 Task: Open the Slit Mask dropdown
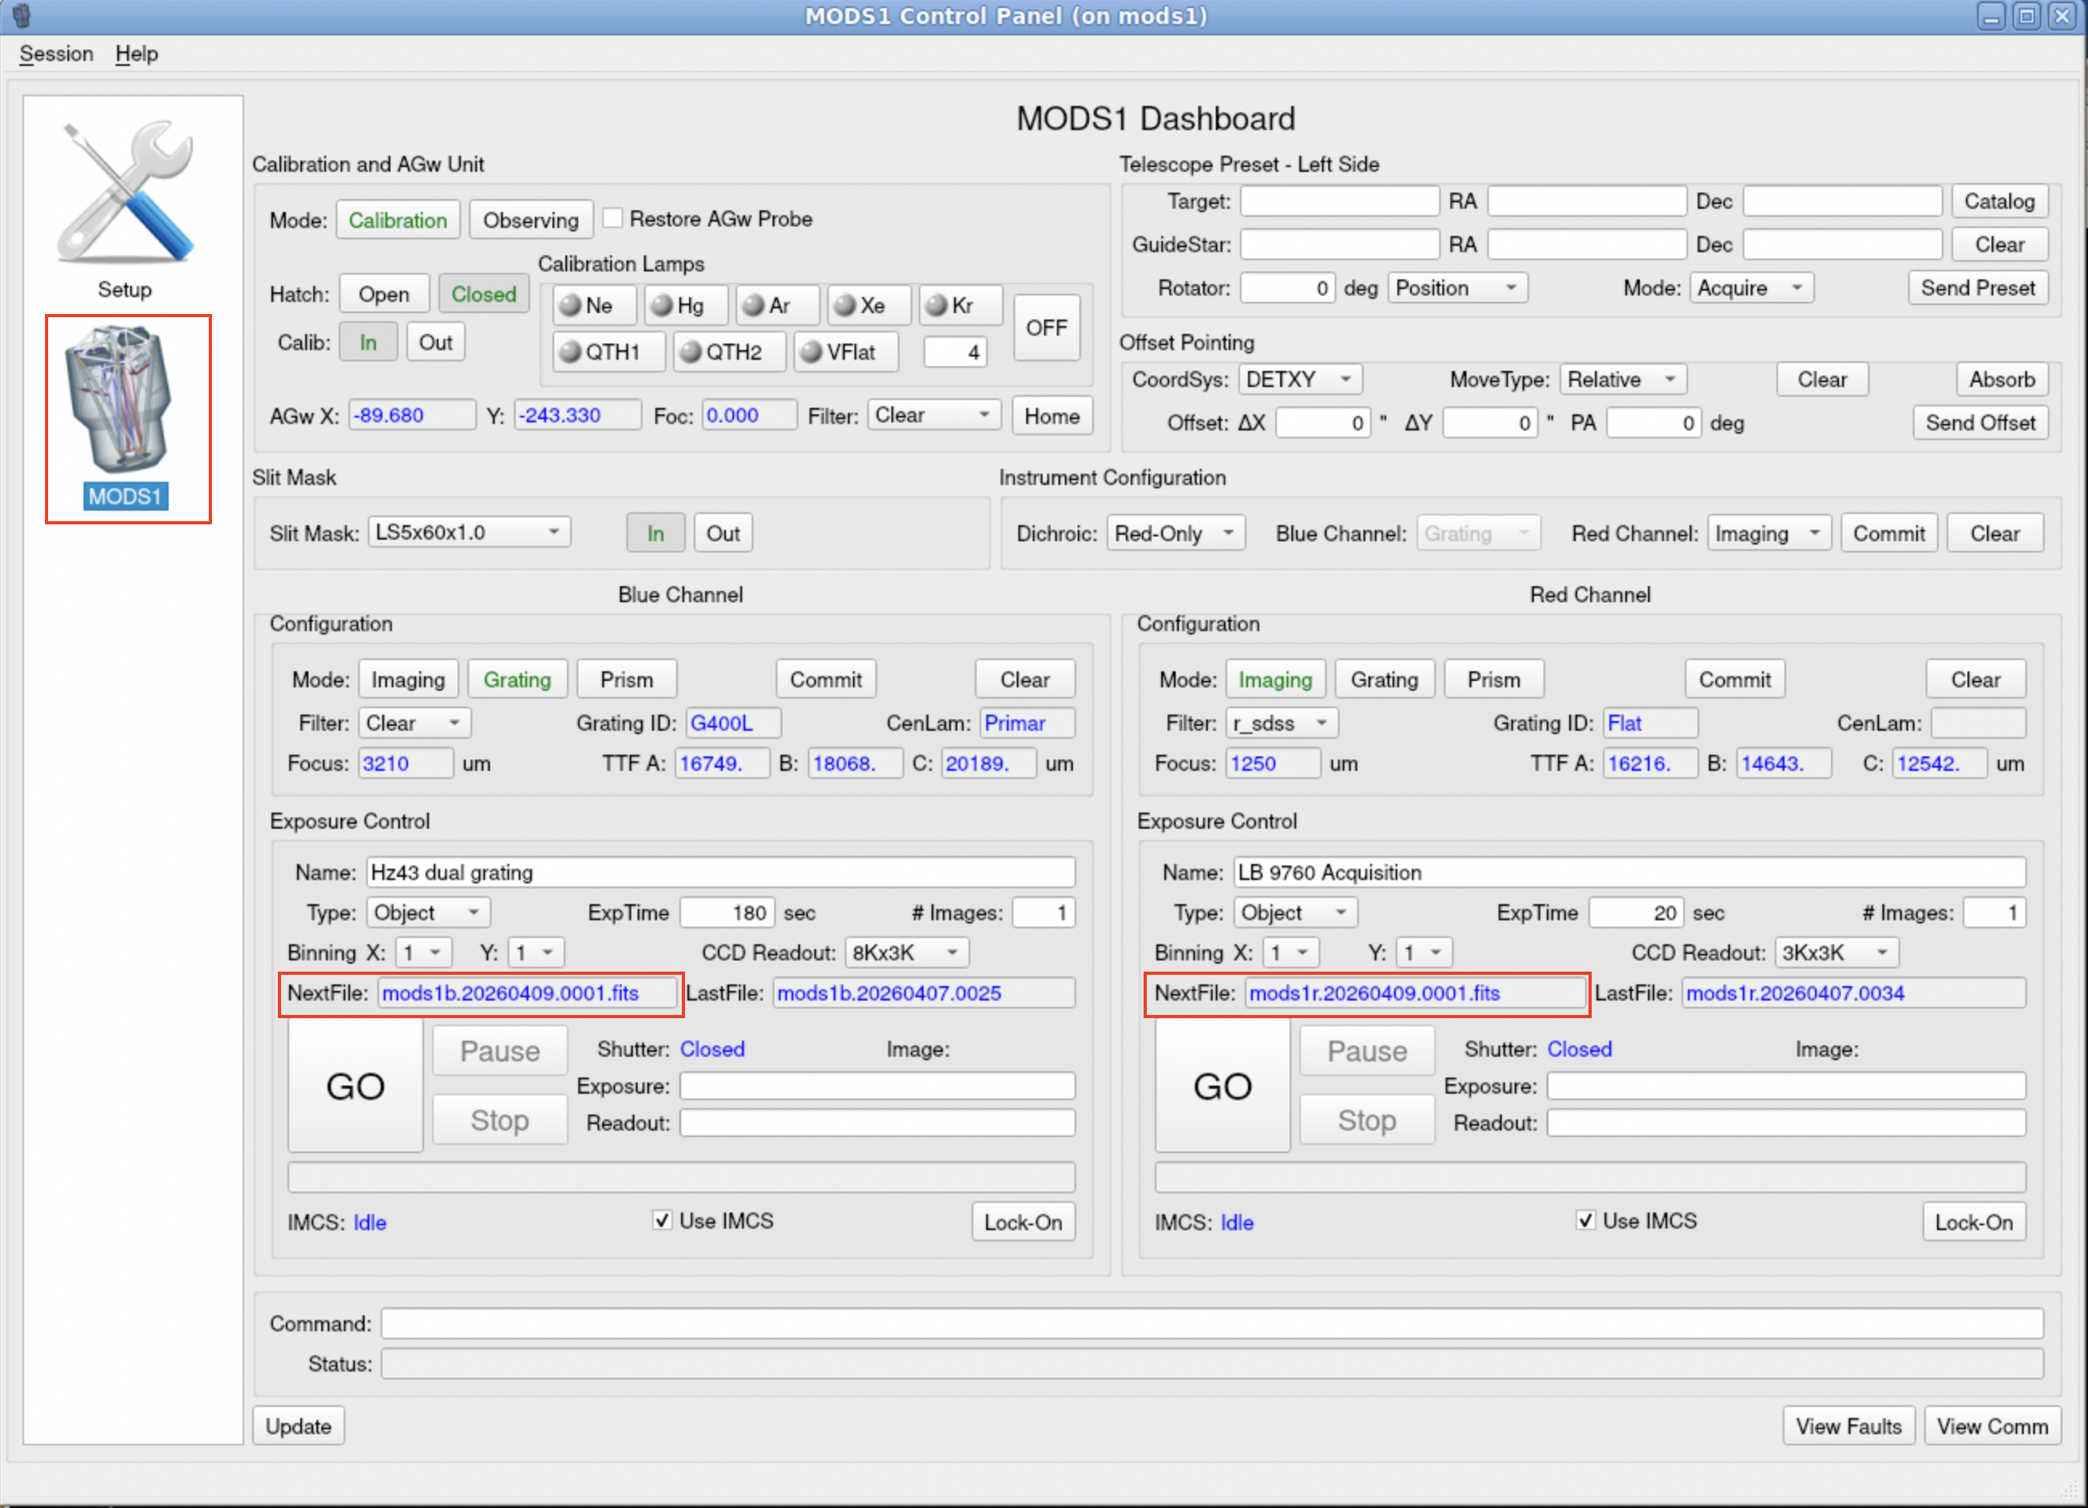(469, 532)
